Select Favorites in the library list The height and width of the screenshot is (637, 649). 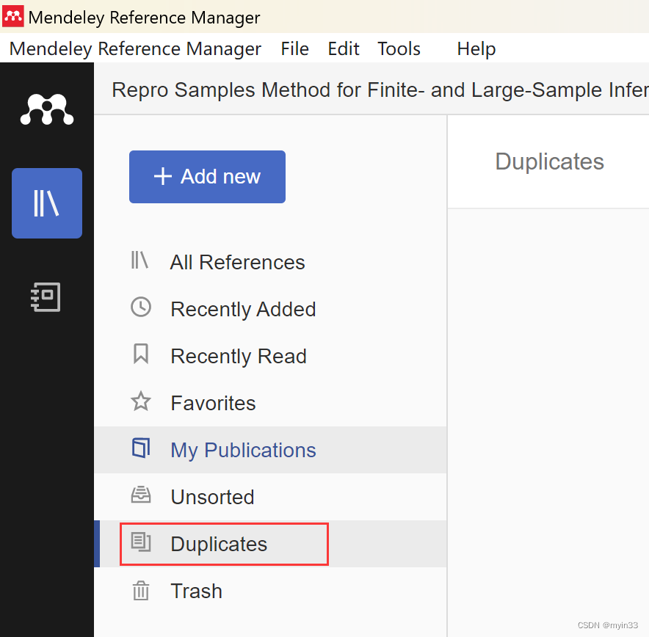tap(271, 403)
